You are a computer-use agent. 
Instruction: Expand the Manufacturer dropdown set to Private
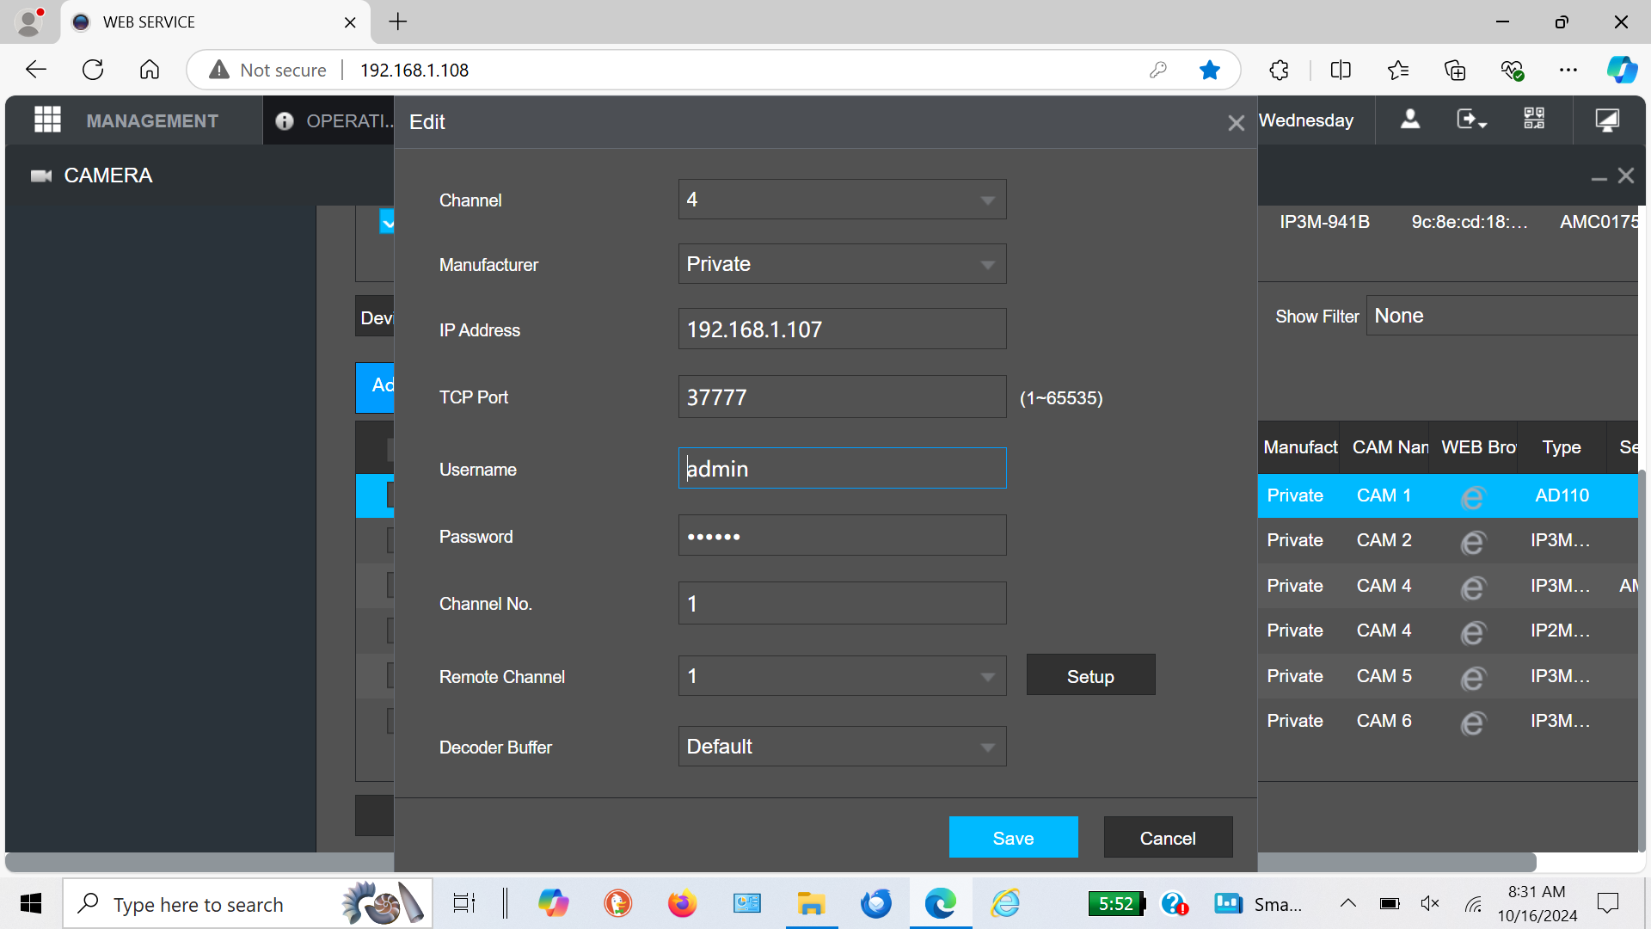pyautogui.click(x=842, y=264)
